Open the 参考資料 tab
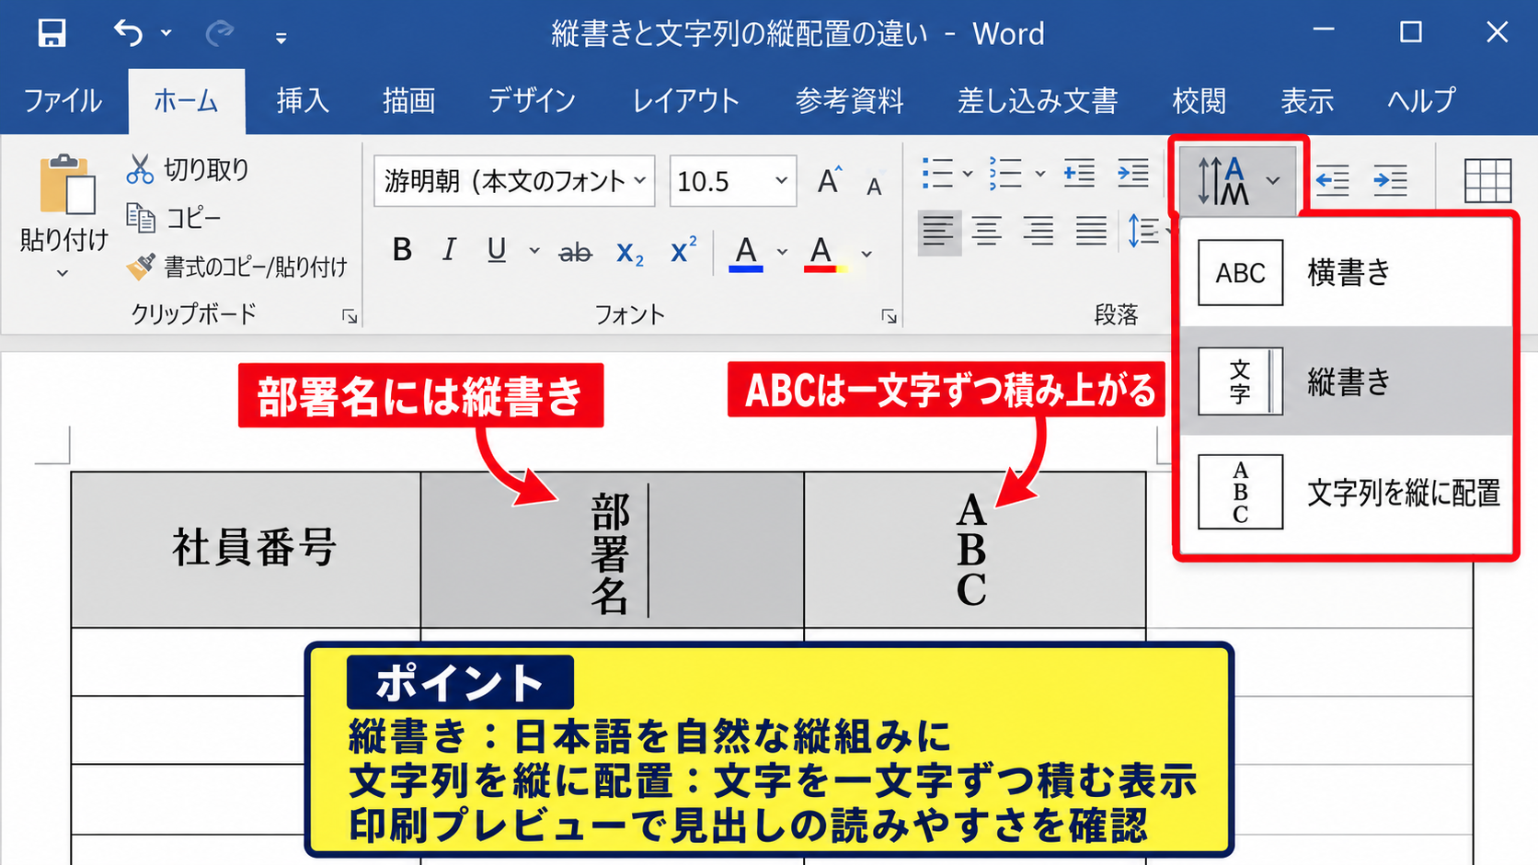The width and height of the screenshot is (1538, 865). point(849,100)
